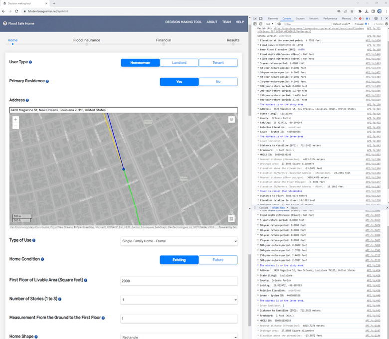
Task: Clear the console with the clear icon
Action: (261, 24)
